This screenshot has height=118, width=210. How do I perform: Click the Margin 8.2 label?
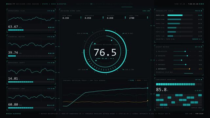click(197, 39)
